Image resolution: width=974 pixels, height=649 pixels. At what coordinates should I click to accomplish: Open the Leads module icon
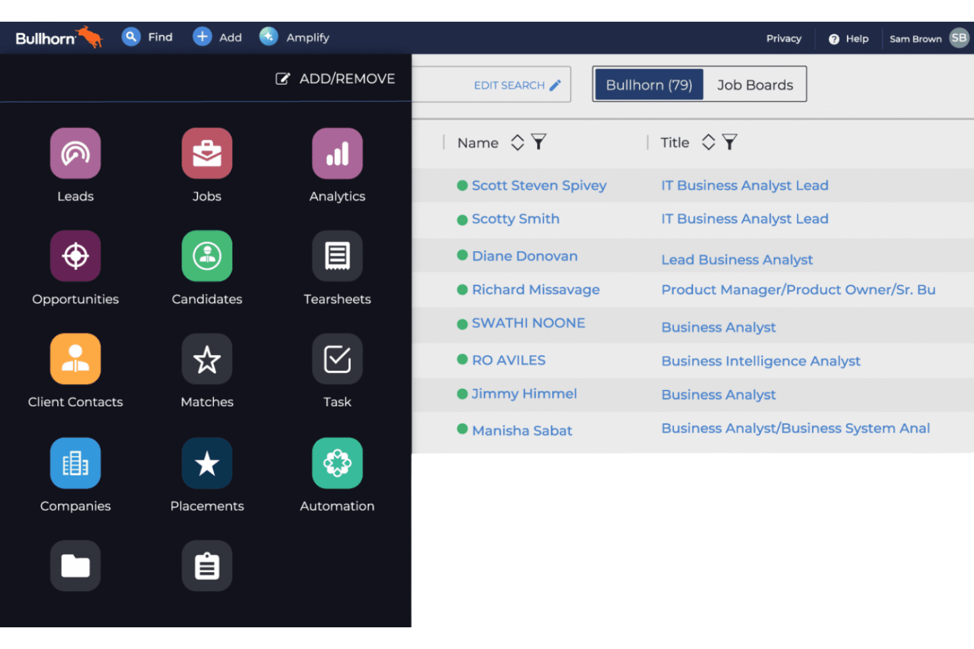(x=76, y=153)
